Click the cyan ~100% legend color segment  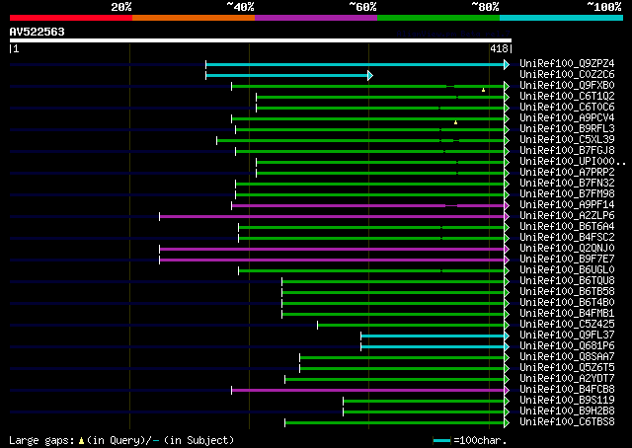(562, 18)
